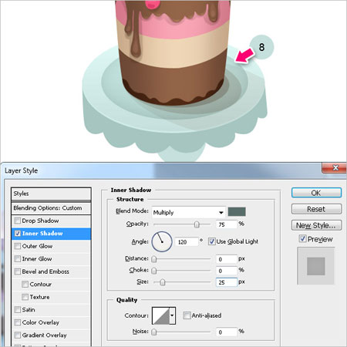The height and width of the screenshot is (347, 347).
Task: Enable the Outer Glow checkbox
Action: pos(18,246)
